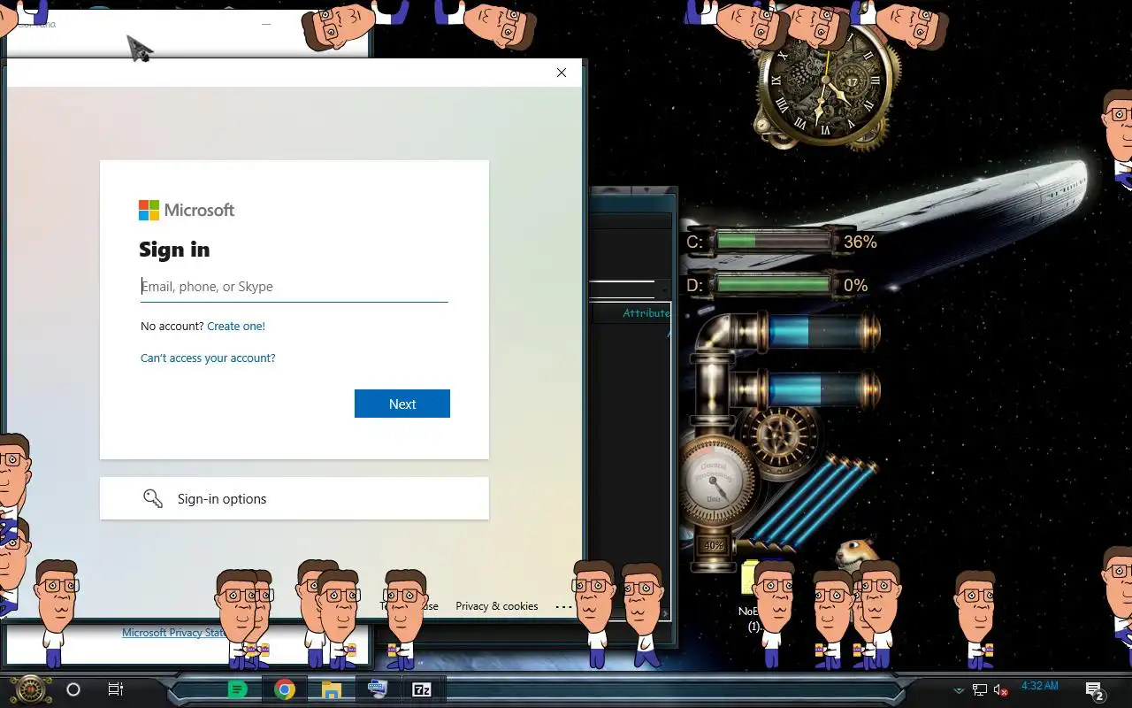This screenshot has height=708, width=1132.
Task: Open the network tray icon
Action: click(980, 690)
